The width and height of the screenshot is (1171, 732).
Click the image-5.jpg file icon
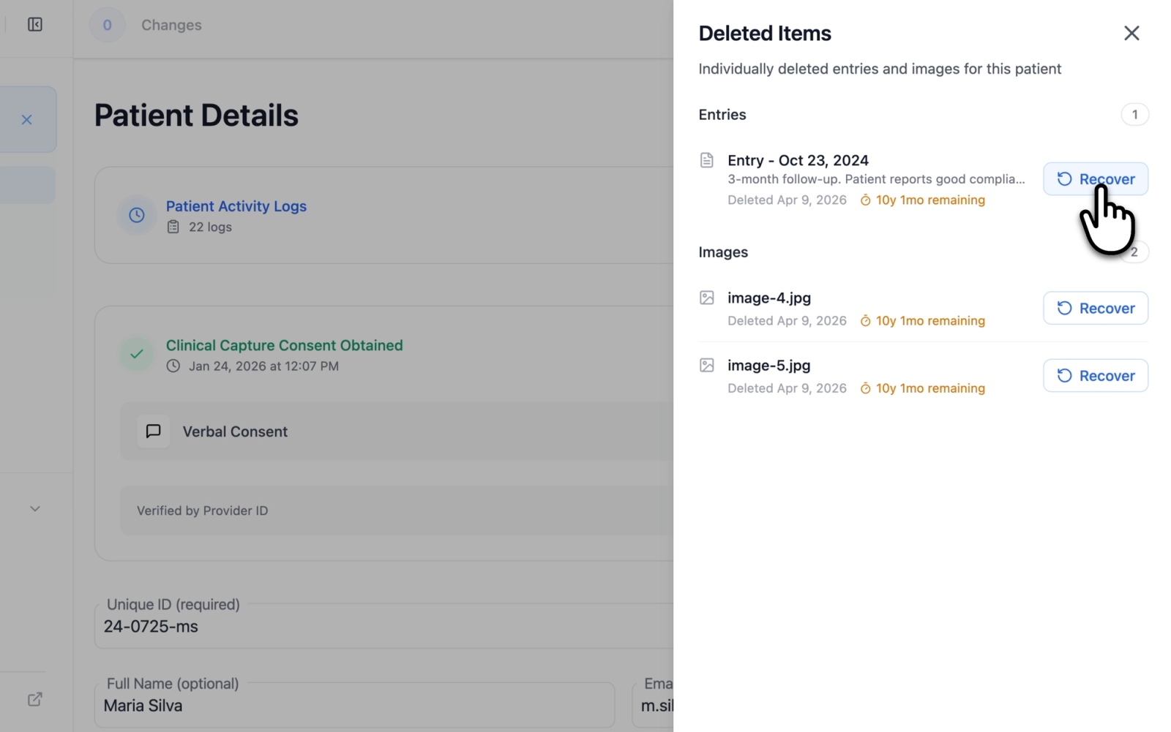point(706,365)
